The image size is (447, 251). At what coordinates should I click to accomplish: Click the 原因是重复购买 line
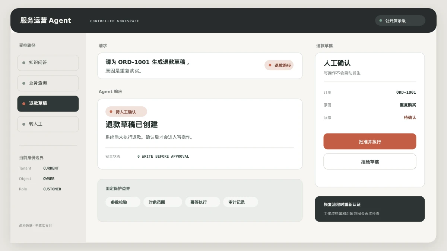(124, 71)
